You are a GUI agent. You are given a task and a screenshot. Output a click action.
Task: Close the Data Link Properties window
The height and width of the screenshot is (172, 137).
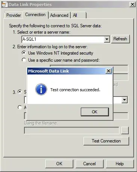coord(133,4)
